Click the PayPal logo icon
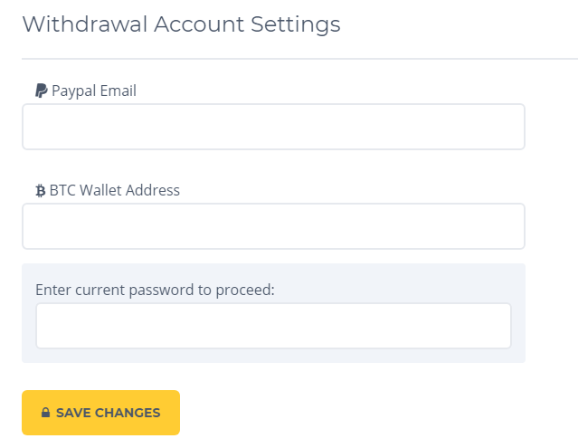Image resolution: width=578 pixels, height=448 pixels. click(x=41, y=91)
